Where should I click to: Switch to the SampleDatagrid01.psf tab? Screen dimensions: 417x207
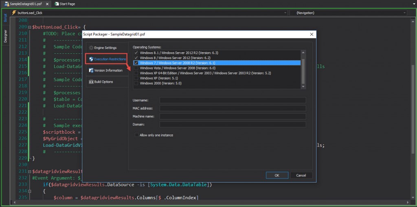[x=25, y=4]
